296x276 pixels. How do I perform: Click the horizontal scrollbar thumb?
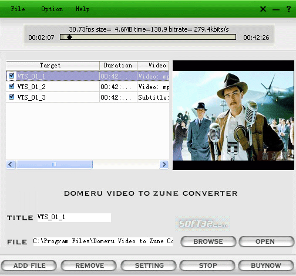pyautogui.click(x=54, y=165)
